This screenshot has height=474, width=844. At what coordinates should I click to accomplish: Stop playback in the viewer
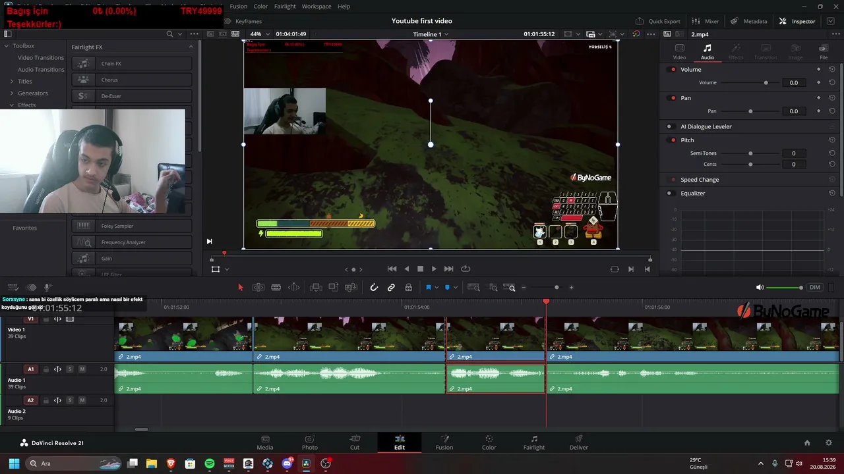(x=420, y=269)
